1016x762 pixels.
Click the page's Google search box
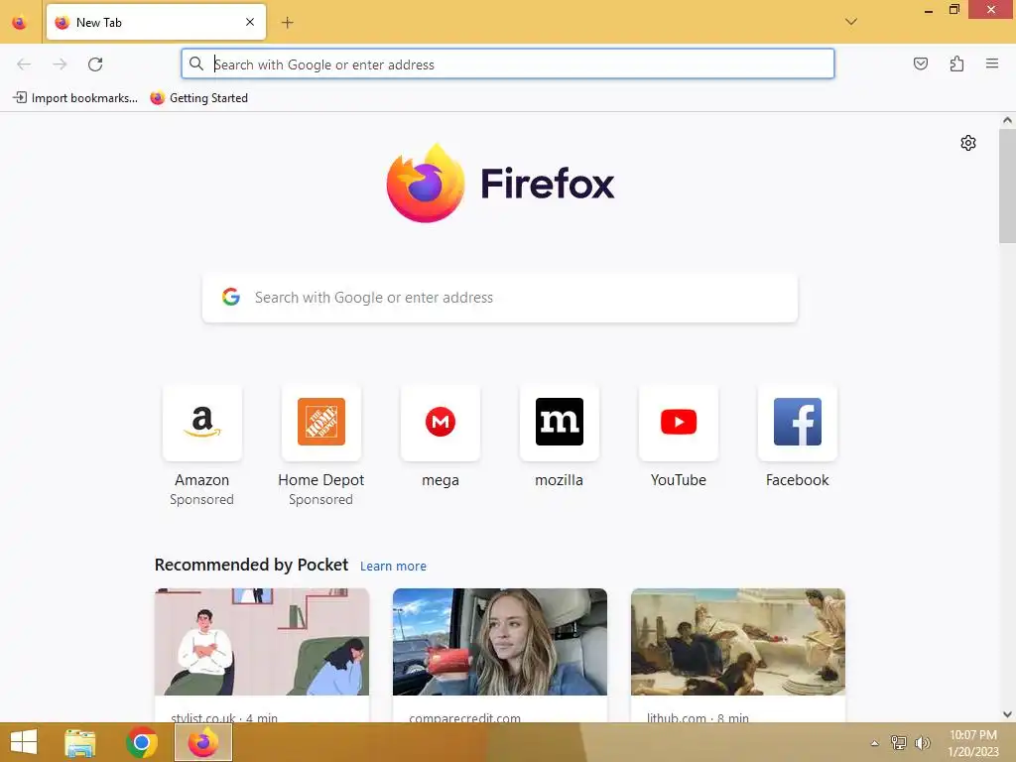(x=500, y=298)
